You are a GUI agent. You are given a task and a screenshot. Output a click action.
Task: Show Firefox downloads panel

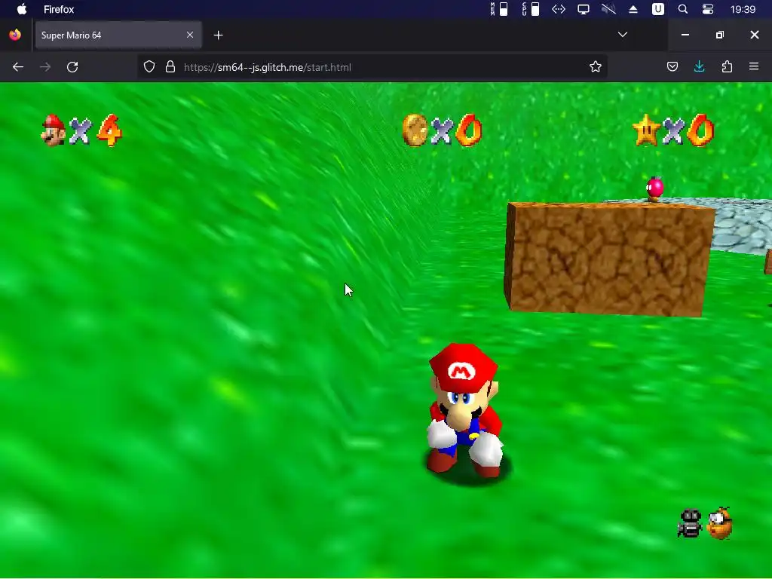pos(699,66)
